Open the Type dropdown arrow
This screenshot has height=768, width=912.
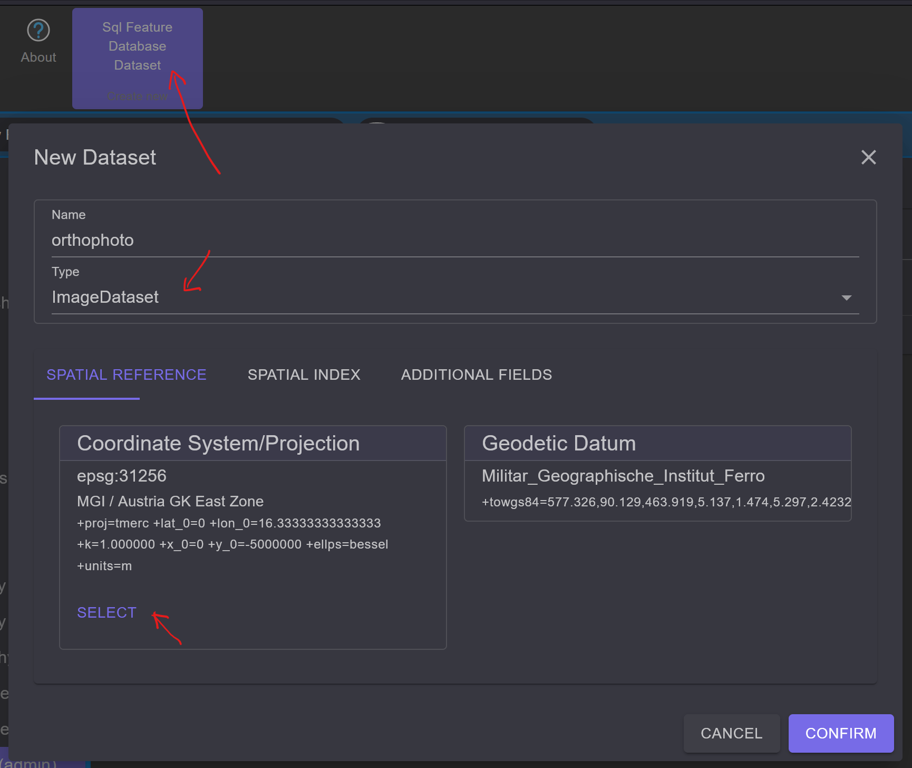(x=846, y=297)
